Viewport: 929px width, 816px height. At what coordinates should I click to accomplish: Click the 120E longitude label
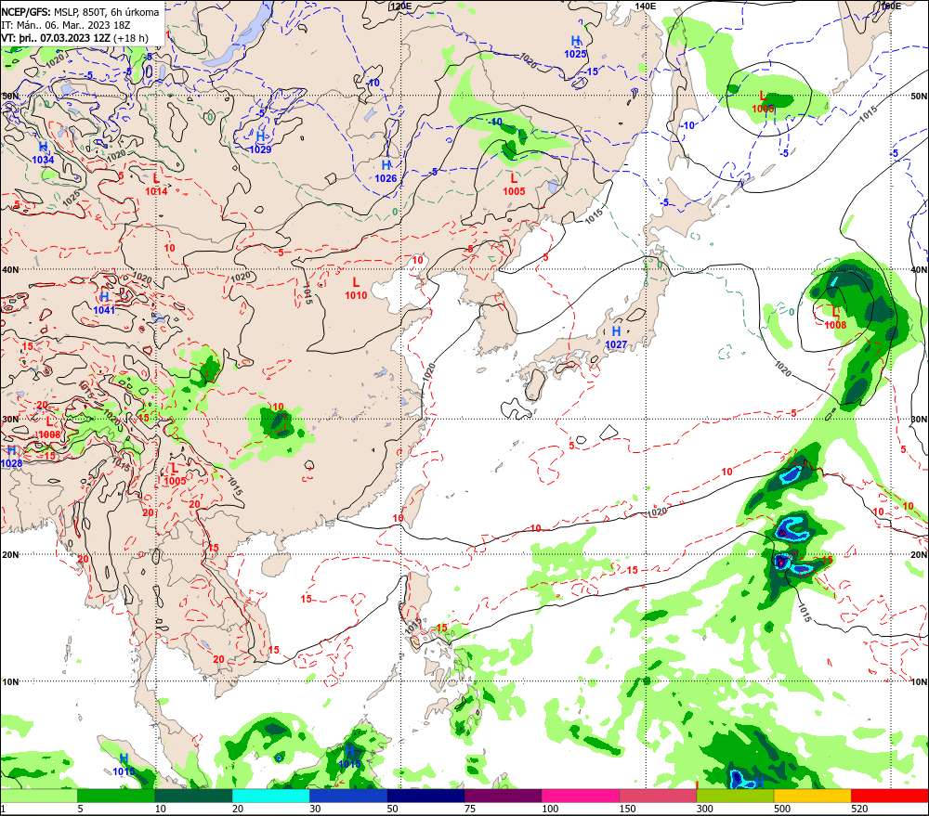click(x=401, y=6)
